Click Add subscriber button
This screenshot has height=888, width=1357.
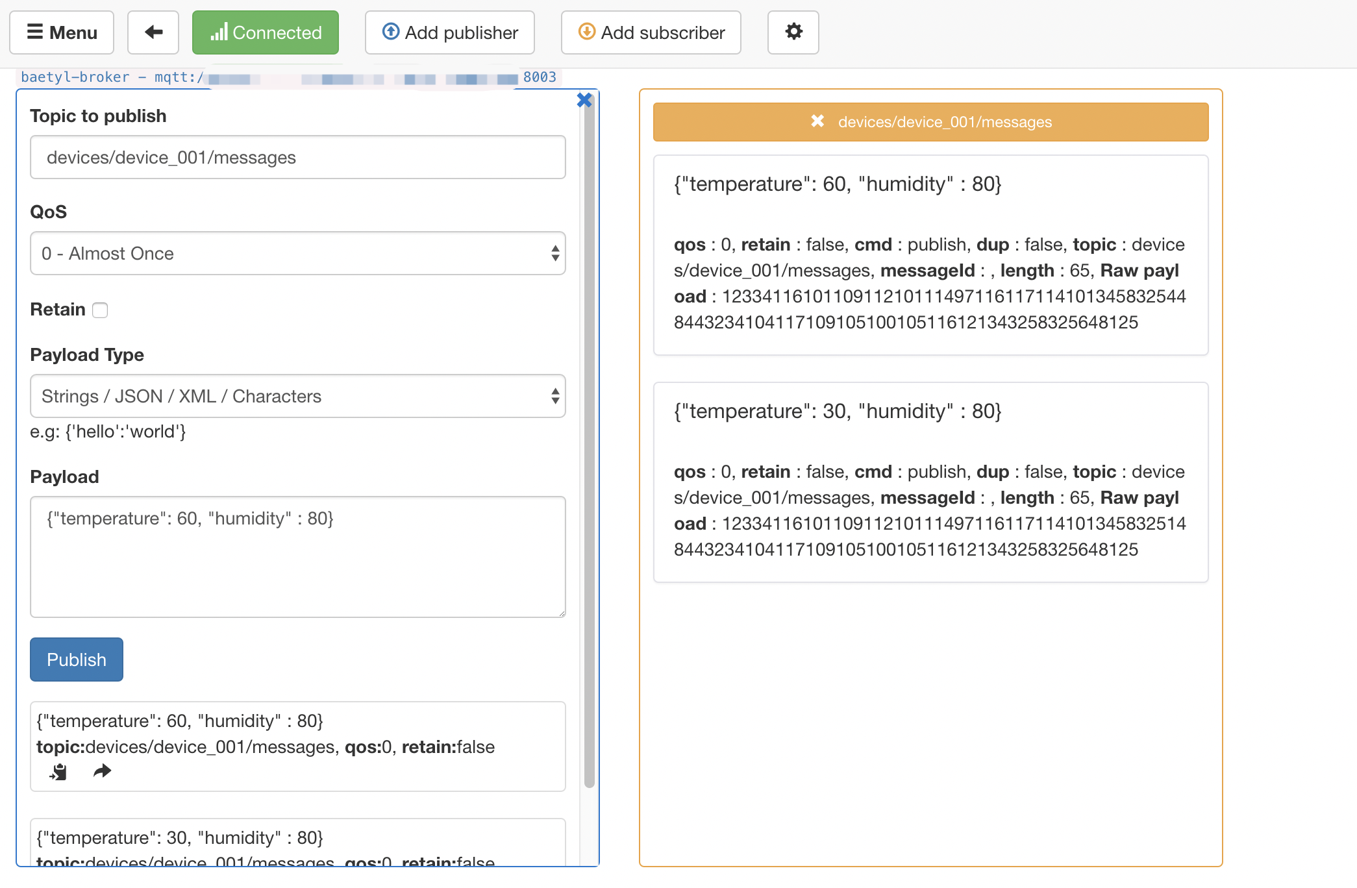(x=651, y=32)
